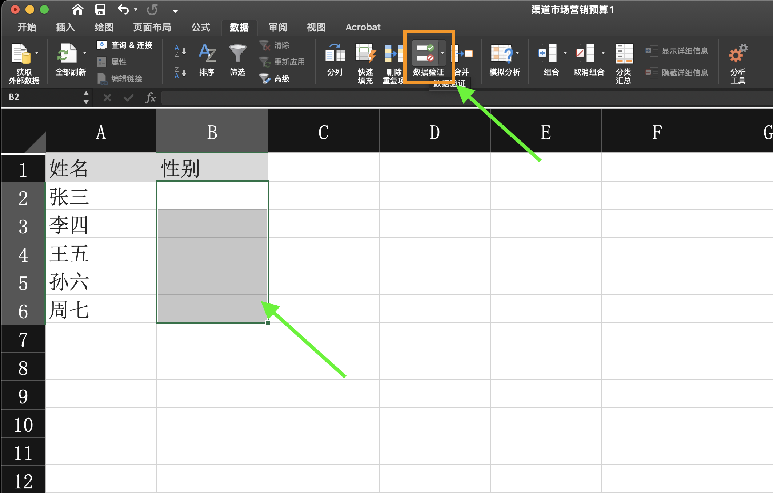Click 查询 & 连接 button
This screenshot has height=493, width=773.
pyautogui.click(x=125, y=45)
